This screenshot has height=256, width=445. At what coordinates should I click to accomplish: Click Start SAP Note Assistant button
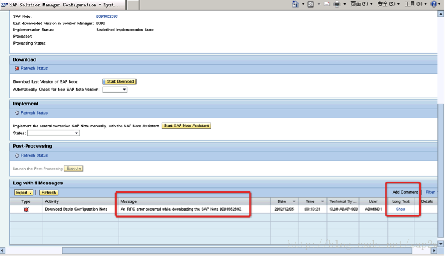point(186,126)
